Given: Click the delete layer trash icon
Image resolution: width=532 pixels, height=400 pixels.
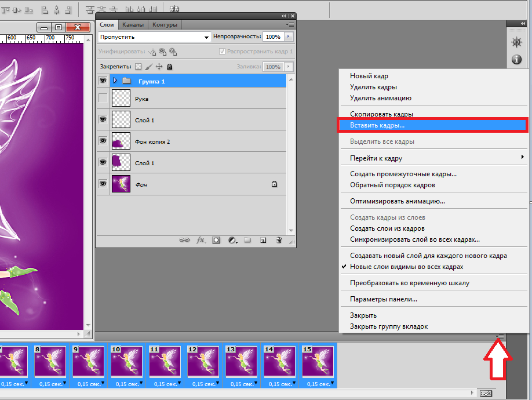Looking at the screenshot, I should coord(279,240).
